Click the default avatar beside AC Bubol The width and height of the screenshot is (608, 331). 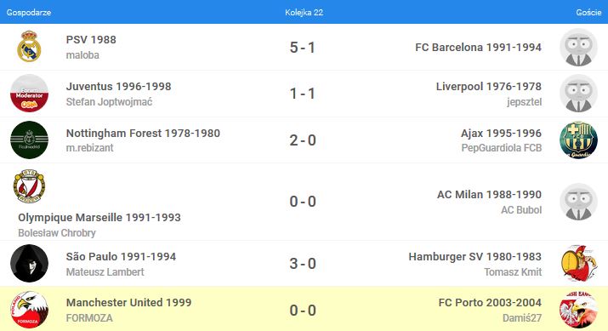click(x=578, y=202)
